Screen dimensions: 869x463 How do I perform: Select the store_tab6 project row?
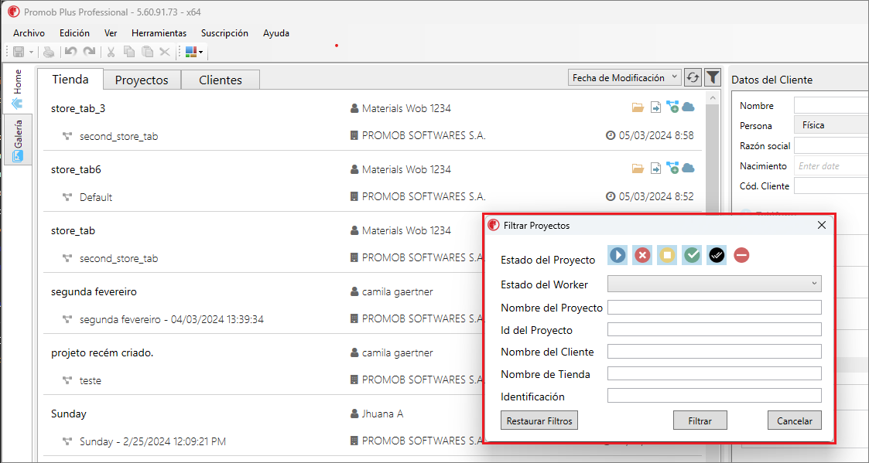click(372, 182)
